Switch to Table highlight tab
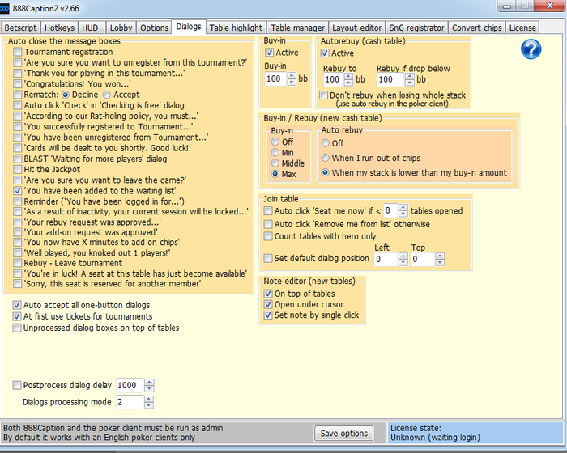 coord(237,28)
